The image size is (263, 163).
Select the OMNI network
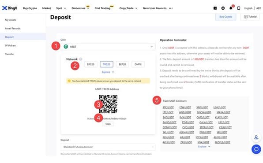[138, 64]
